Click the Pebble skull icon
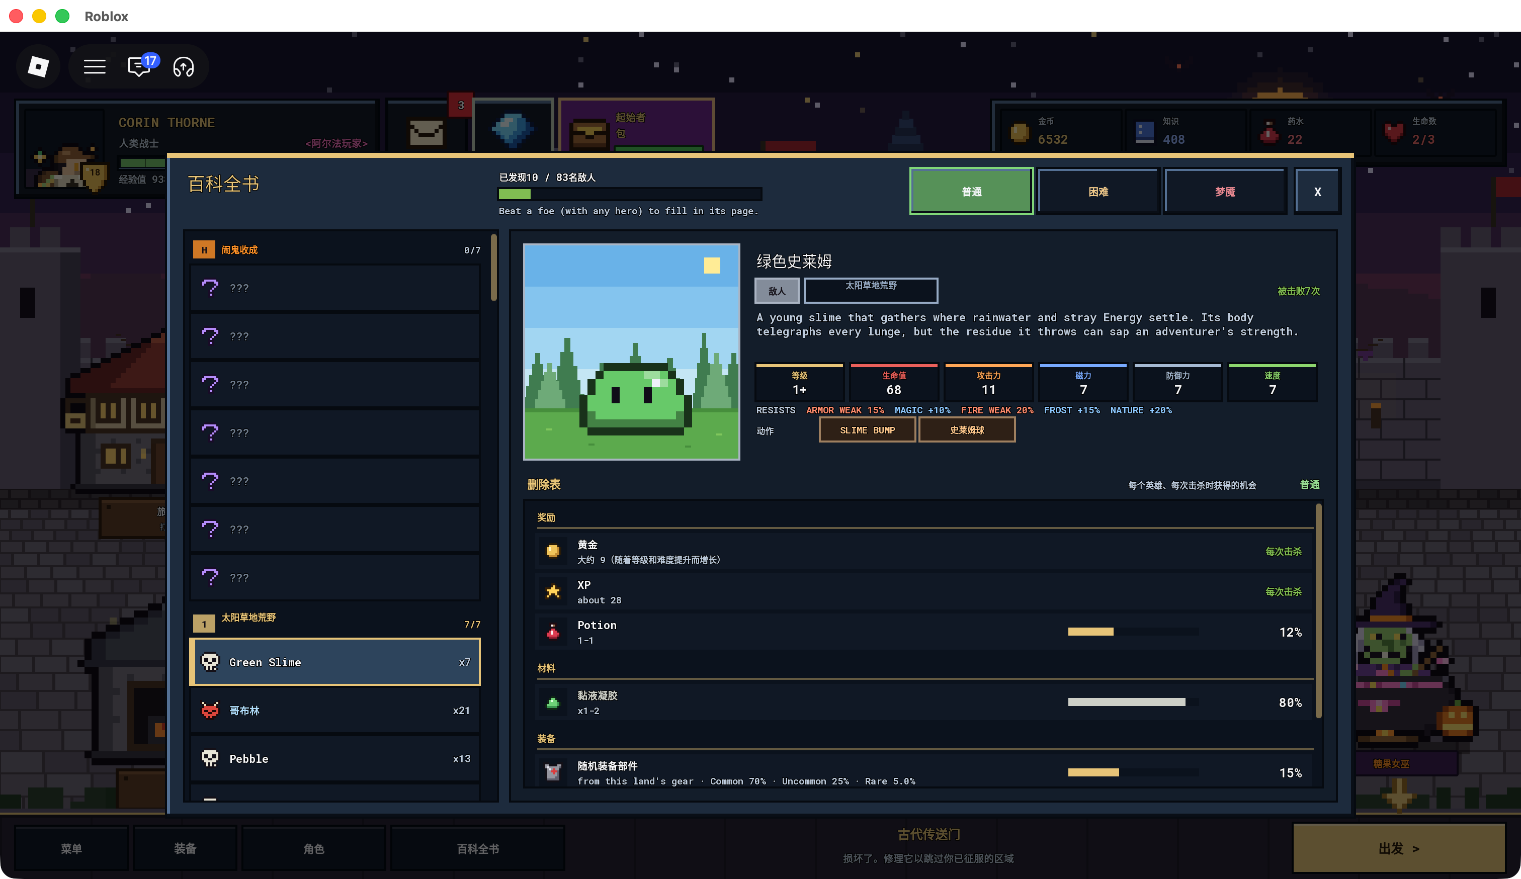 pyautogui.click(x=210, y=758)
